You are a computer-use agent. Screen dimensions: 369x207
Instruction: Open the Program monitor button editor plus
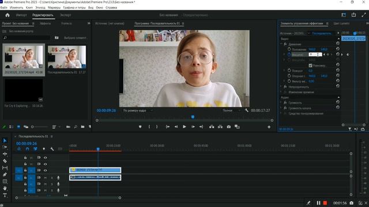point(269,127)
